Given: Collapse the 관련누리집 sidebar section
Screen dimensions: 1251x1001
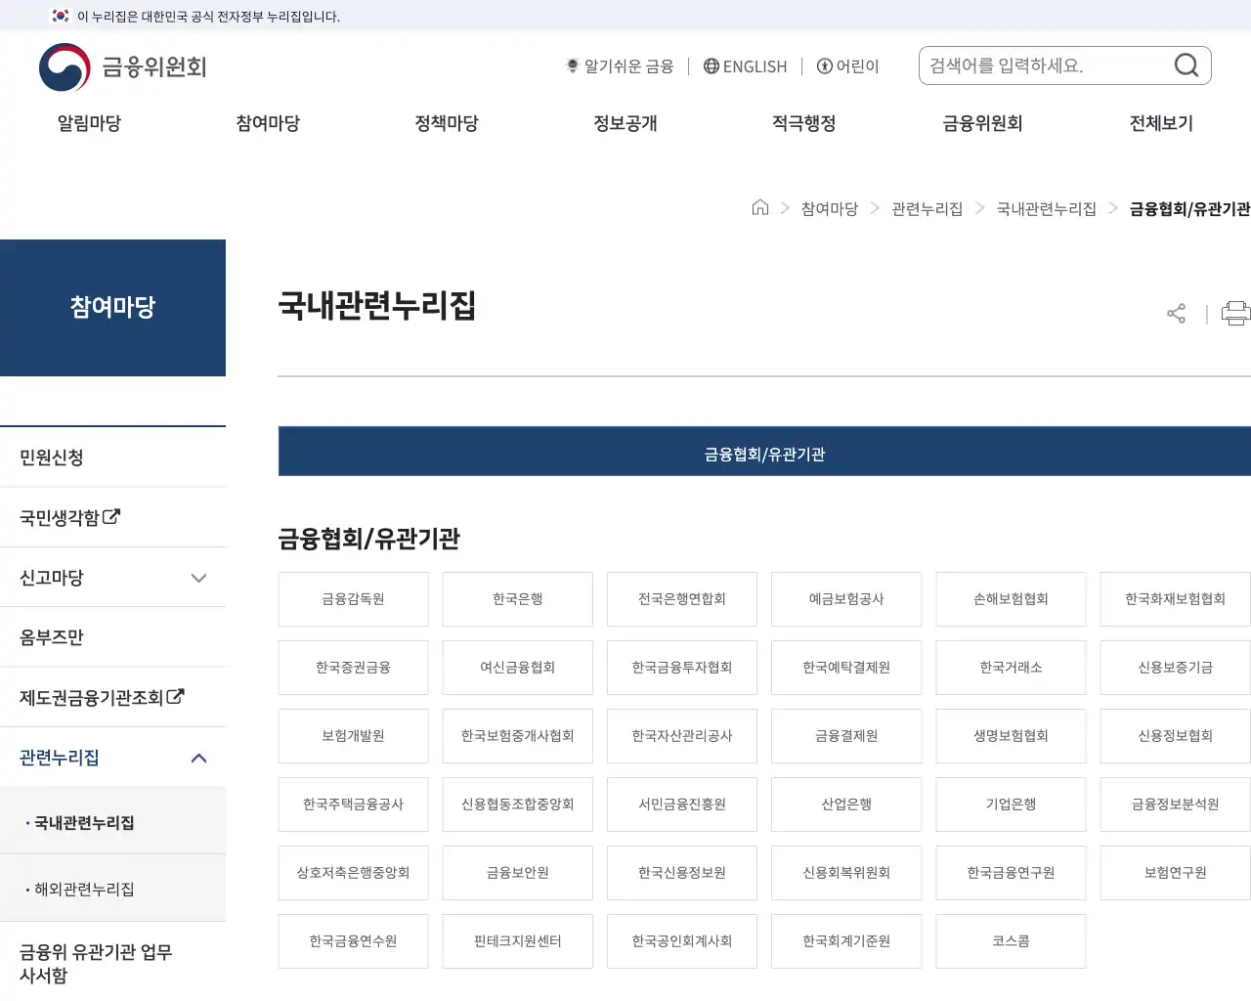Looking at the screenshot, I should click(199, 758).
